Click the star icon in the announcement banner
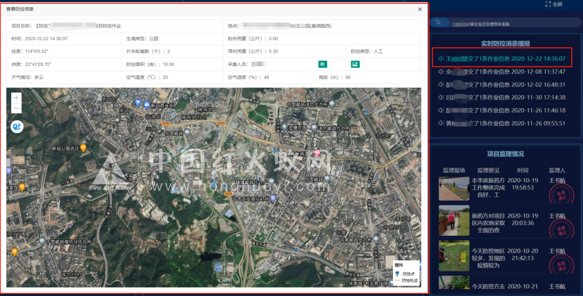The image size is (583, 296). point(438,22)
